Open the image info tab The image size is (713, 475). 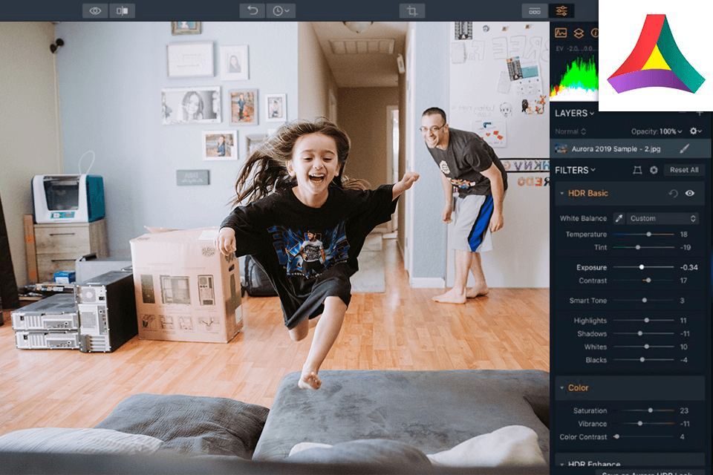[x=594, y=33]
